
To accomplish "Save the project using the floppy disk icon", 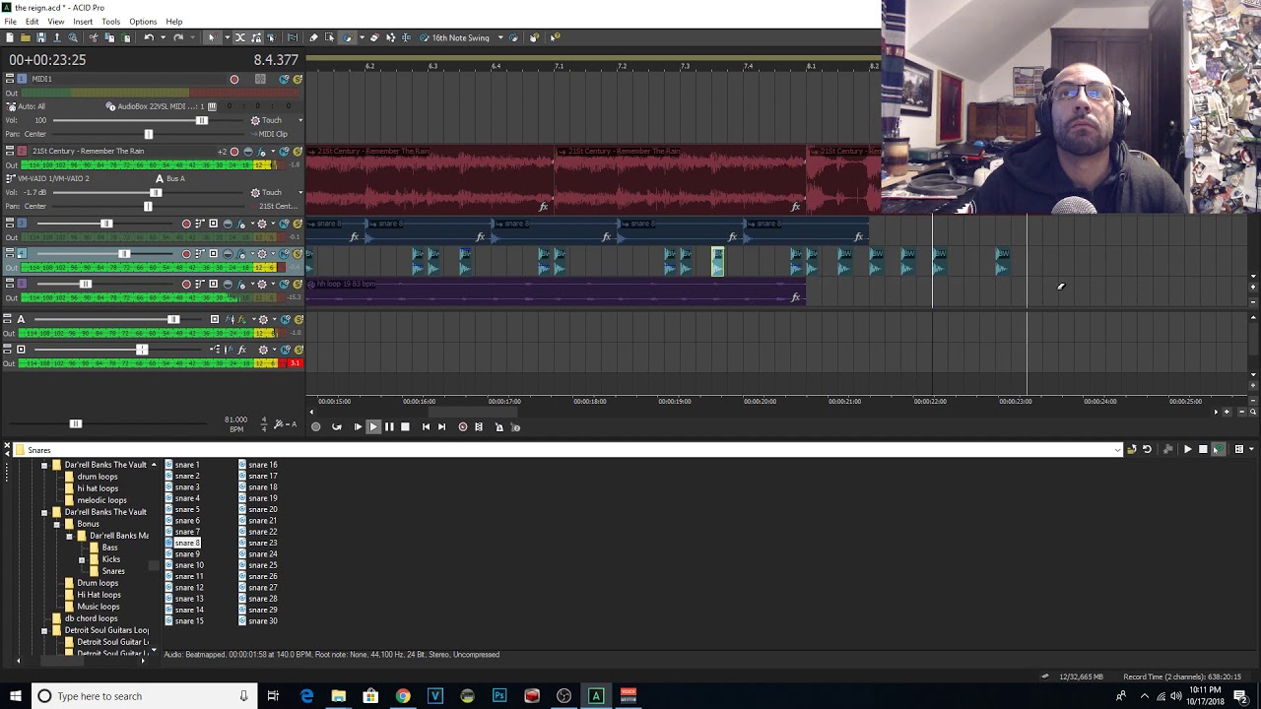I will pyautogui.click(x=41, y=37).
